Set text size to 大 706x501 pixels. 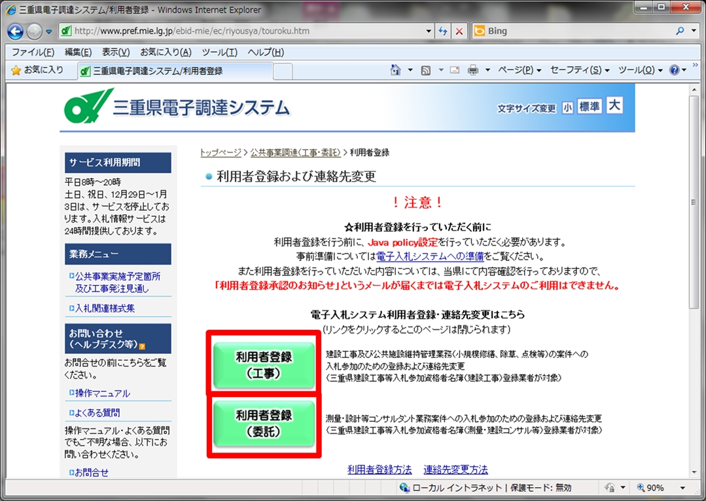tap(614, 106)
